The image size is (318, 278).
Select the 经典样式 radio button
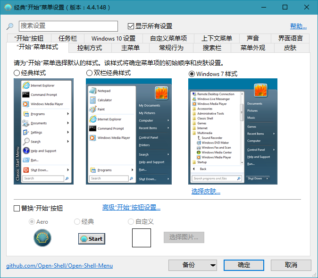(x=17, y=73)
